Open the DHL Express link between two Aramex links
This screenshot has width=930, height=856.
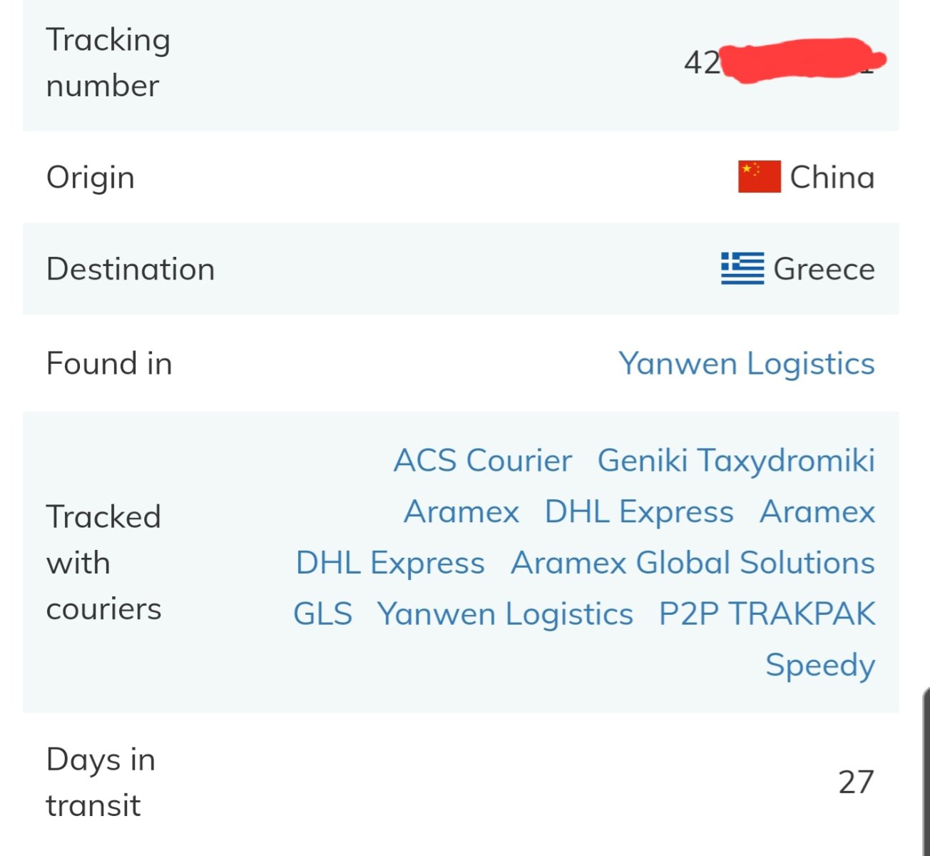[639, 511]
